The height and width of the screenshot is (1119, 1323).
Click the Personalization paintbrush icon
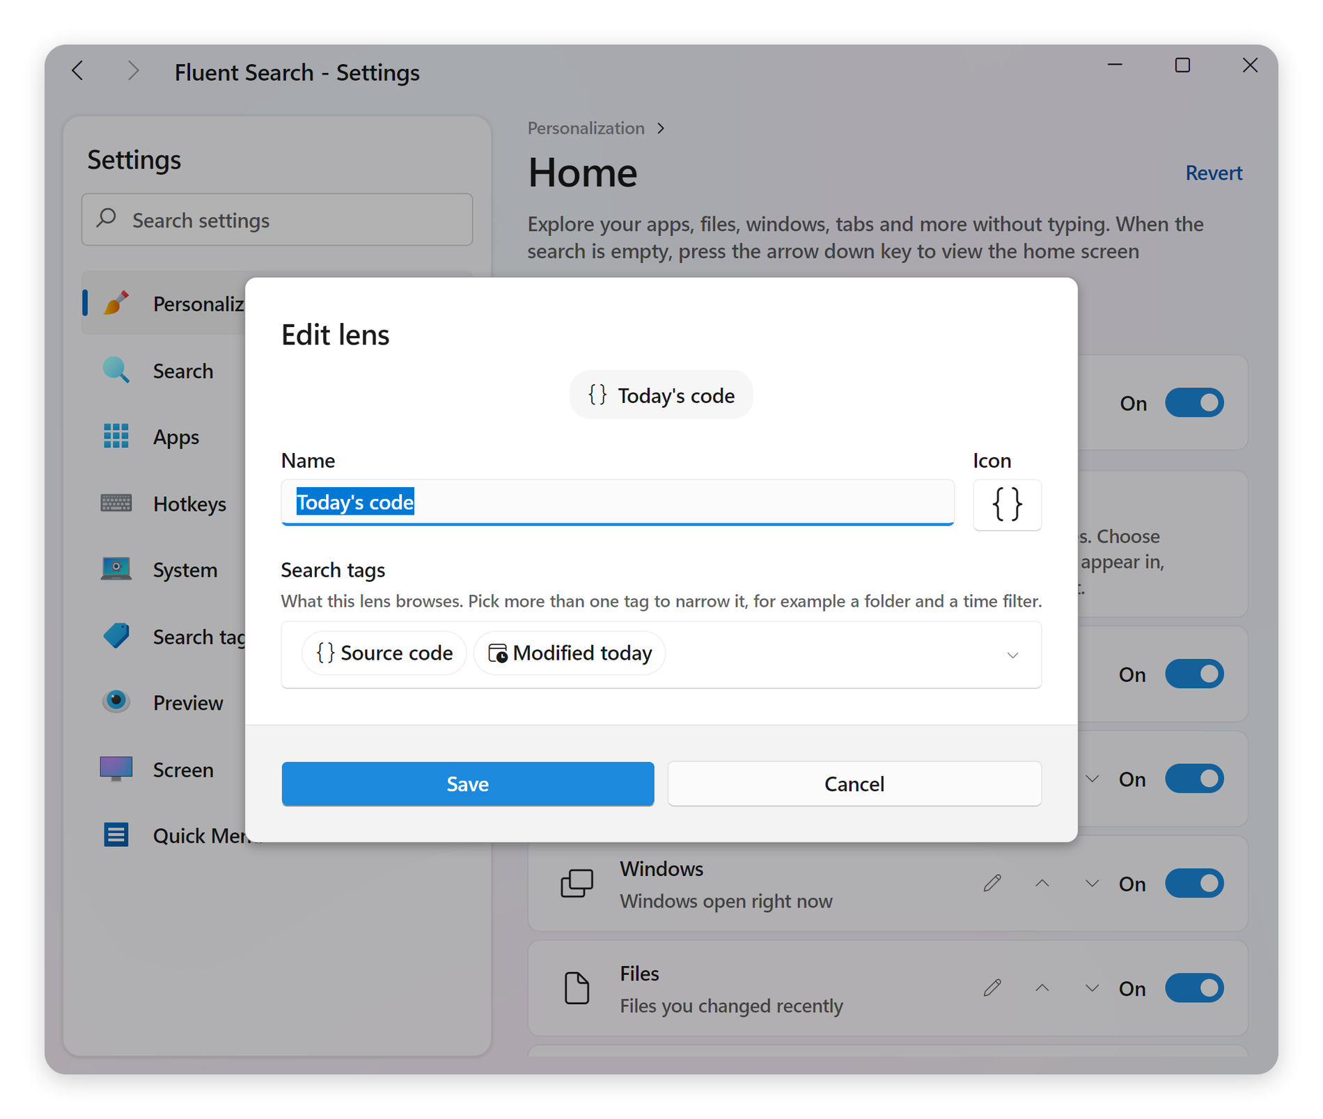pyautogui.click(x=116, y=303)
